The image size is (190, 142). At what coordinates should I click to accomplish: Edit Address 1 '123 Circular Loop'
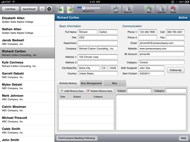98,57
